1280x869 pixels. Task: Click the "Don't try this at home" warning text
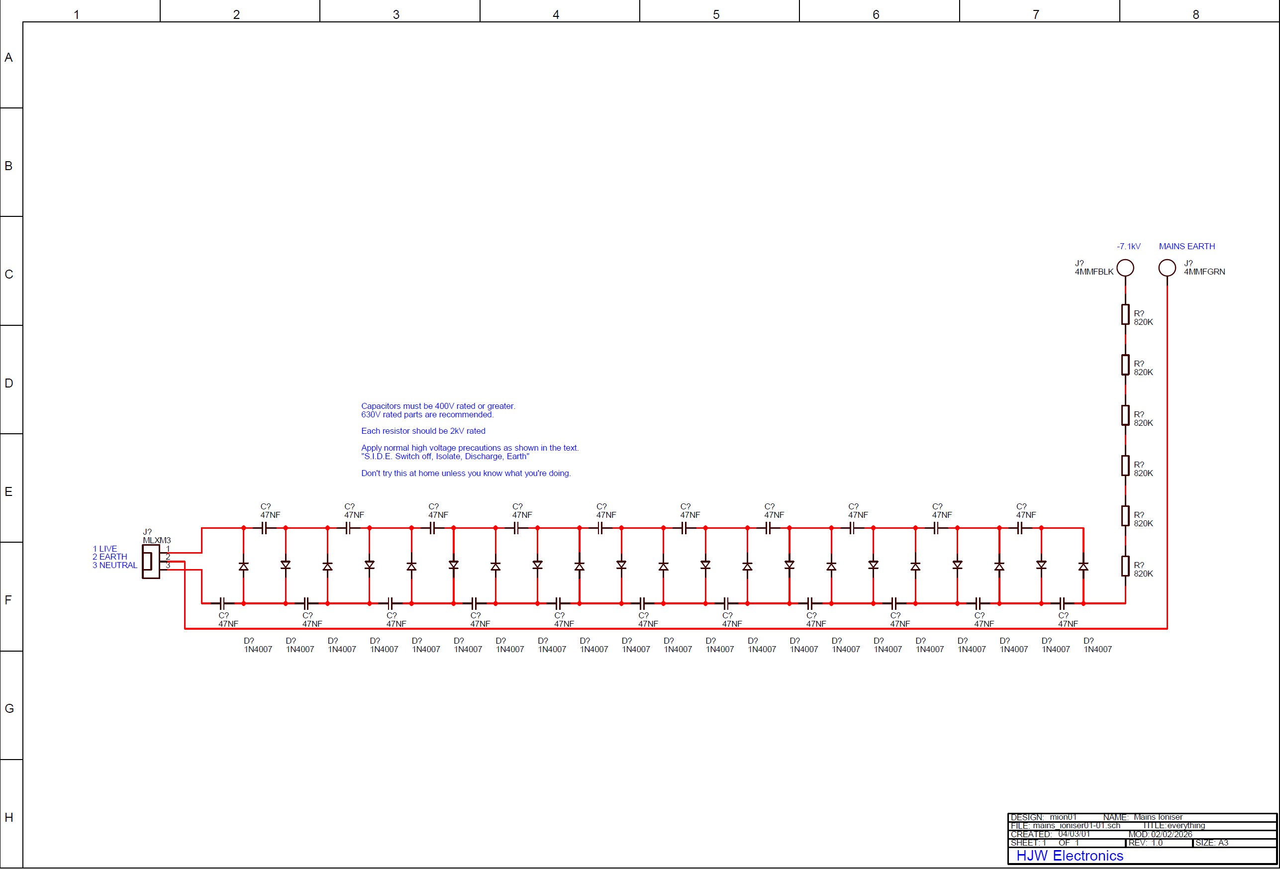click(x=466, y=473)
